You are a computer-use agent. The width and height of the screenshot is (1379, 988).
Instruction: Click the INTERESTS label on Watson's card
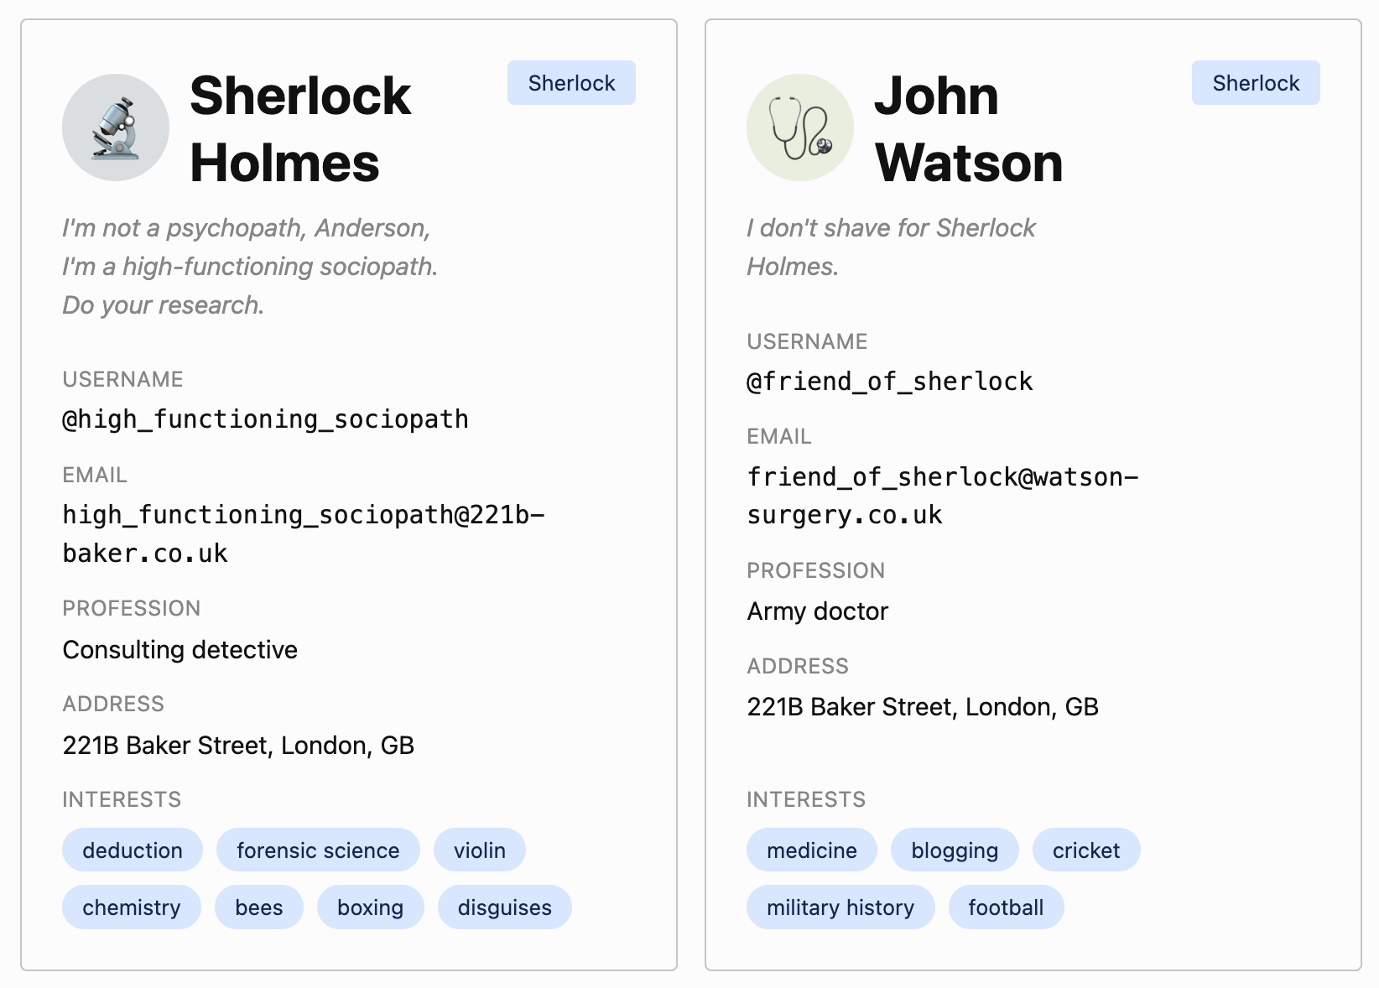(x=806, y=799)
